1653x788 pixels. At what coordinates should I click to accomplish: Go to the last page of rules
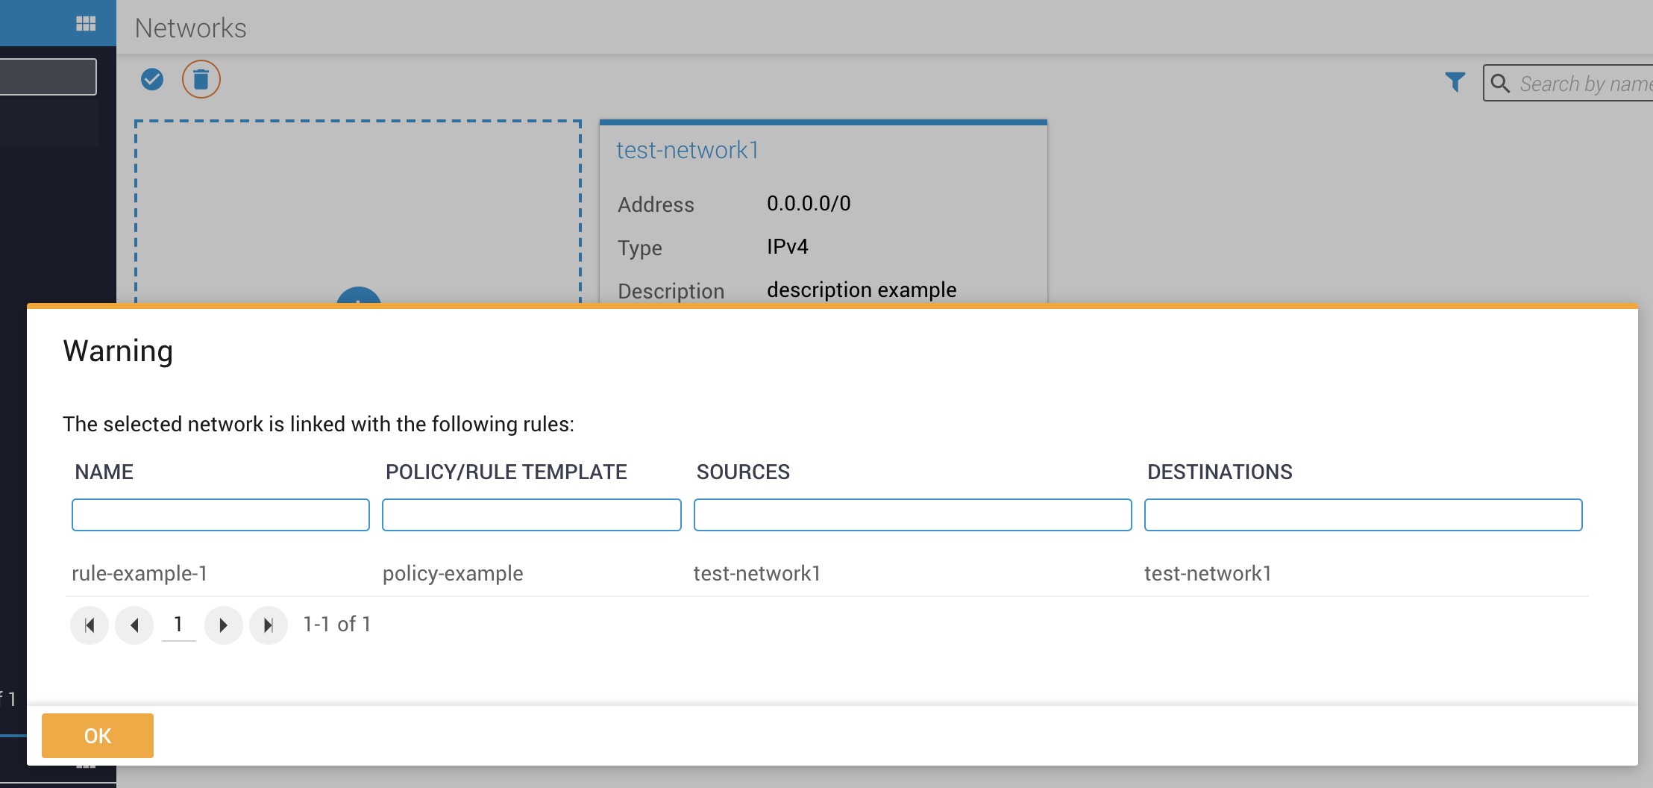(269, 625)
